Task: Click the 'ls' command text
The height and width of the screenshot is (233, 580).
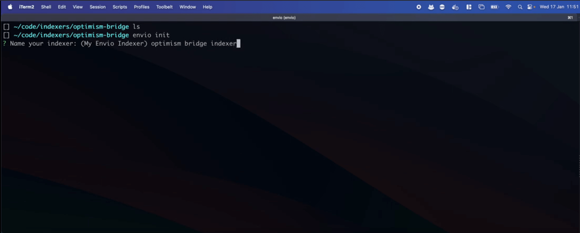Action: [136, 27]
